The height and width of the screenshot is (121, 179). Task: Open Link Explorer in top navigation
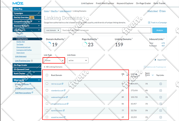click(x=87, y=3)
